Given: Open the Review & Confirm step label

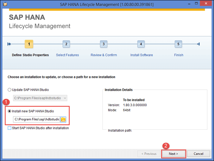Looking at the screenshot, I should (104, 55).
